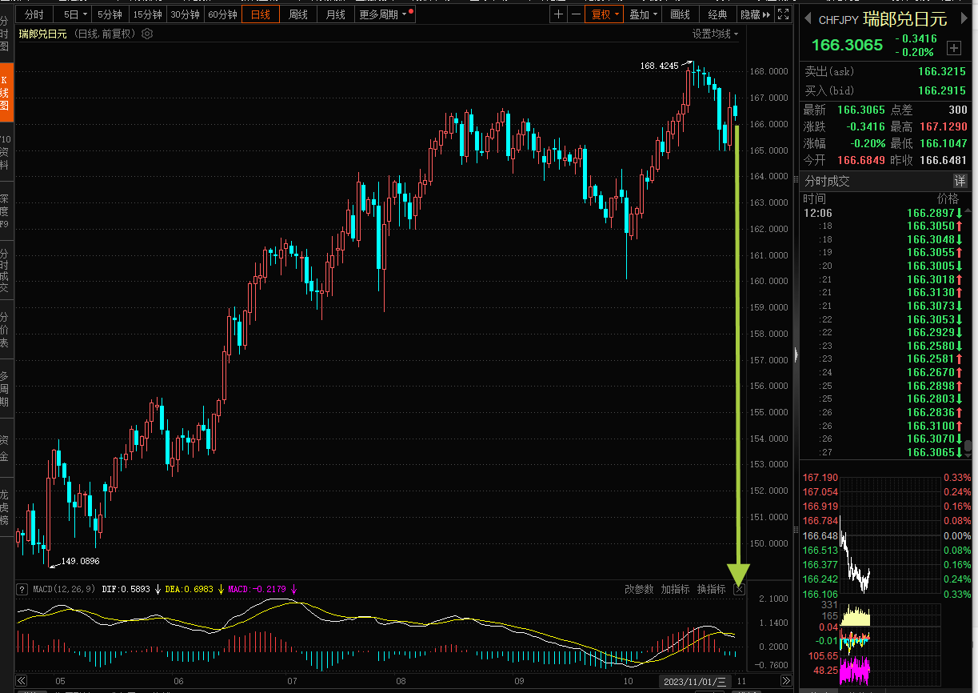Hide the MA settings toggle (隐藏)
Image resolution: width=978 pixels, height=693 pixels.
[x=755, y=14]
